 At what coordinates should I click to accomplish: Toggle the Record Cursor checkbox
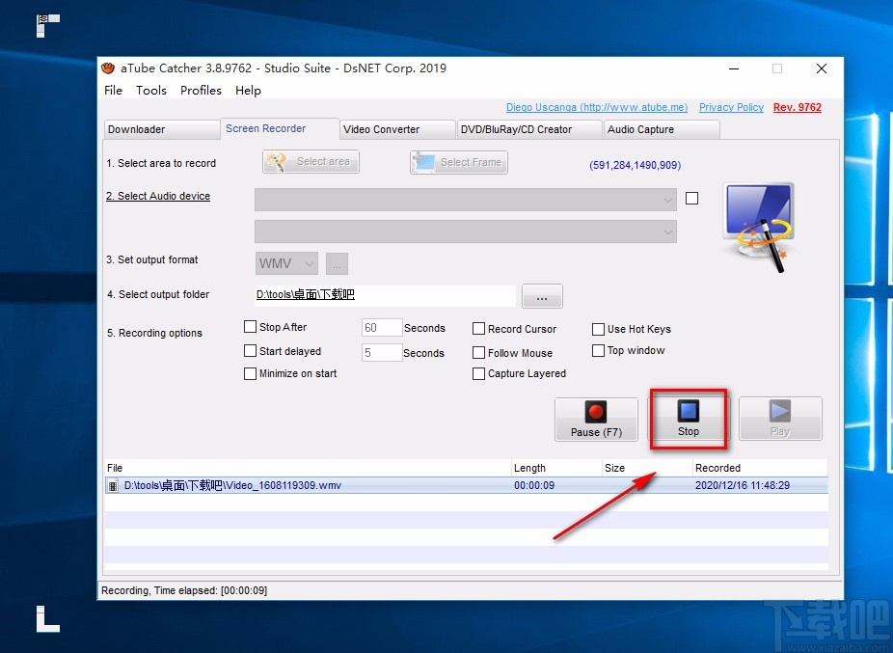pyautogui.click(x=479, y=329)
